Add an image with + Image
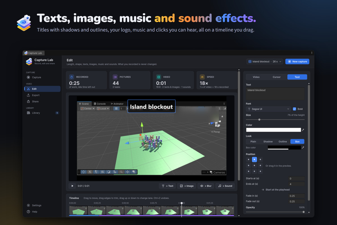337x225 pixels. (187, 186)
